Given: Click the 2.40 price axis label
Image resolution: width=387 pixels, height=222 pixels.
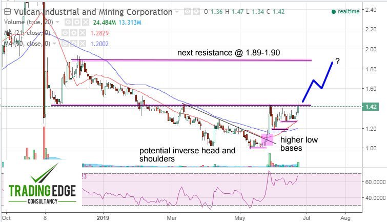Looking at the screenshot, I should pos(371,10).
